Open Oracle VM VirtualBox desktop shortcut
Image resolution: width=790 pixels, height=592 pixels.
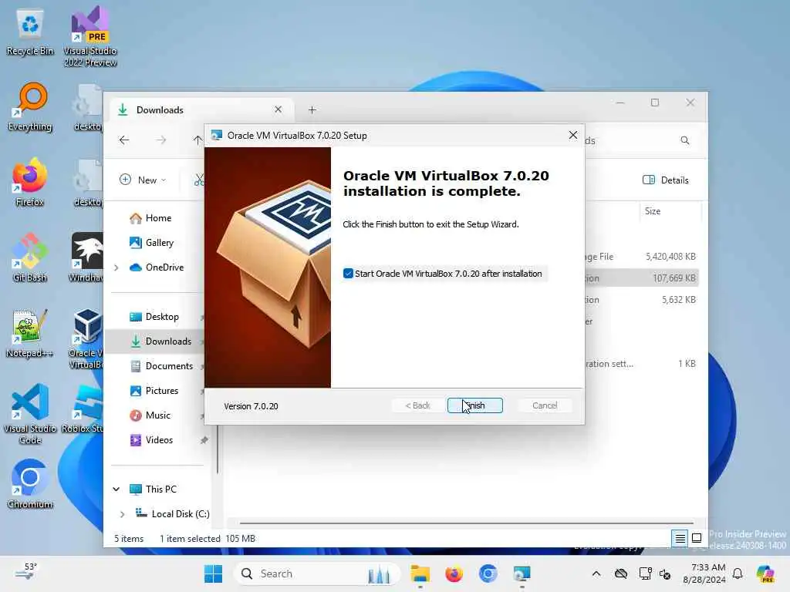tap(86, 338)
